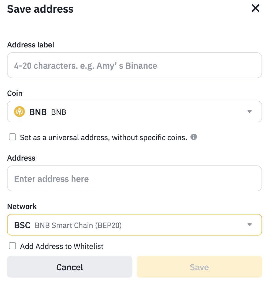This screenshot has height=284, width=268.
Task: Click the Enter address here field
Action: point(134,179)
